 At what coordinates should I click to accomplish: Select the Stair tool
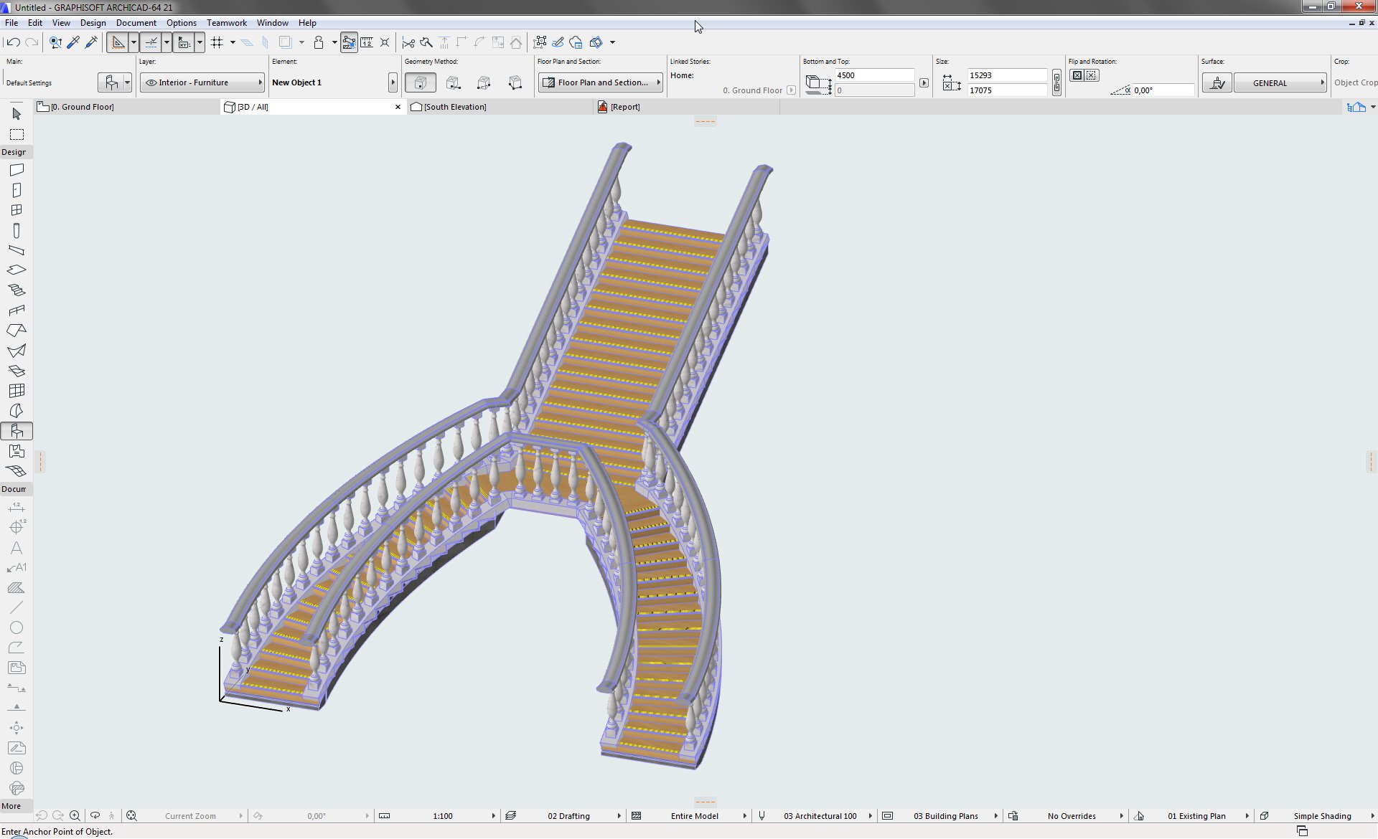pyautogui.click(x=17, y=290)
